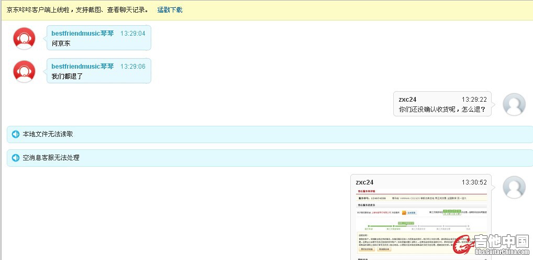Open sender name bestfriendmusic琴琴 at 13:29:04
Screen dimensions: 533x260
[x=82, y=33]
